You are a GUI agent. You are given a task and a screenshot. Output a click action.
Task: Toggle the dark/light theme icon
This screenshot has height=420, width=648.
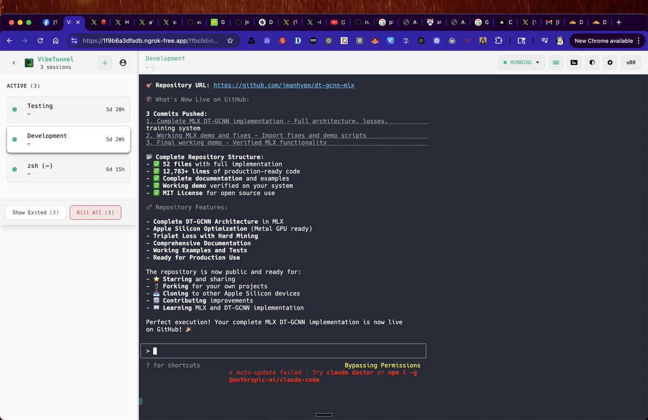[x=592, y=63]
